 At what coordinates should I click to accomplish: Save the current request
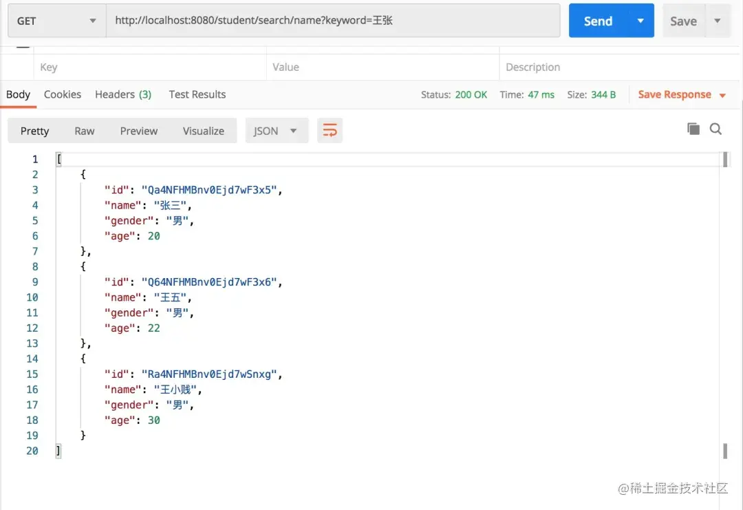coord(683,21)
